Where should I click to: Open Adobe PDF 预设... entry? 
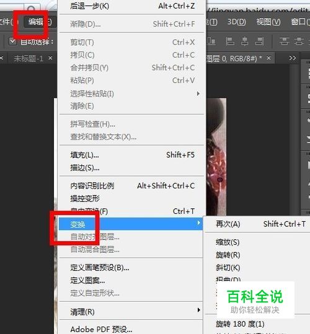pos(131,329)
